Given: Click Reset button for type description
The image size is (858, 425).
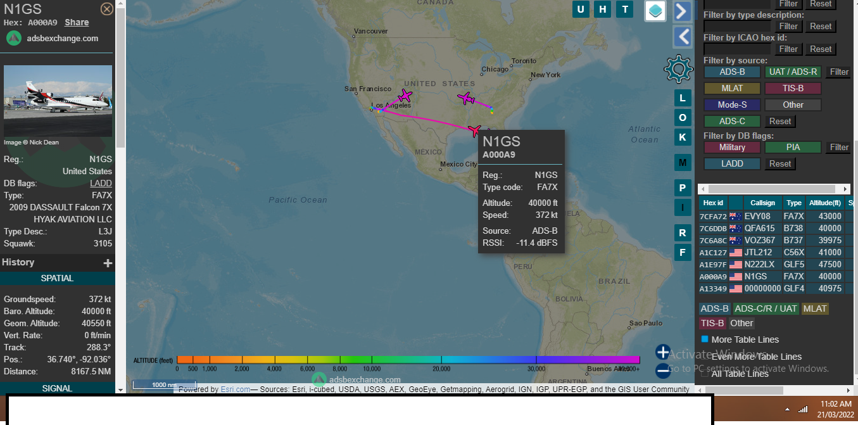Looking at the screenshot, I should click(821, 26).
